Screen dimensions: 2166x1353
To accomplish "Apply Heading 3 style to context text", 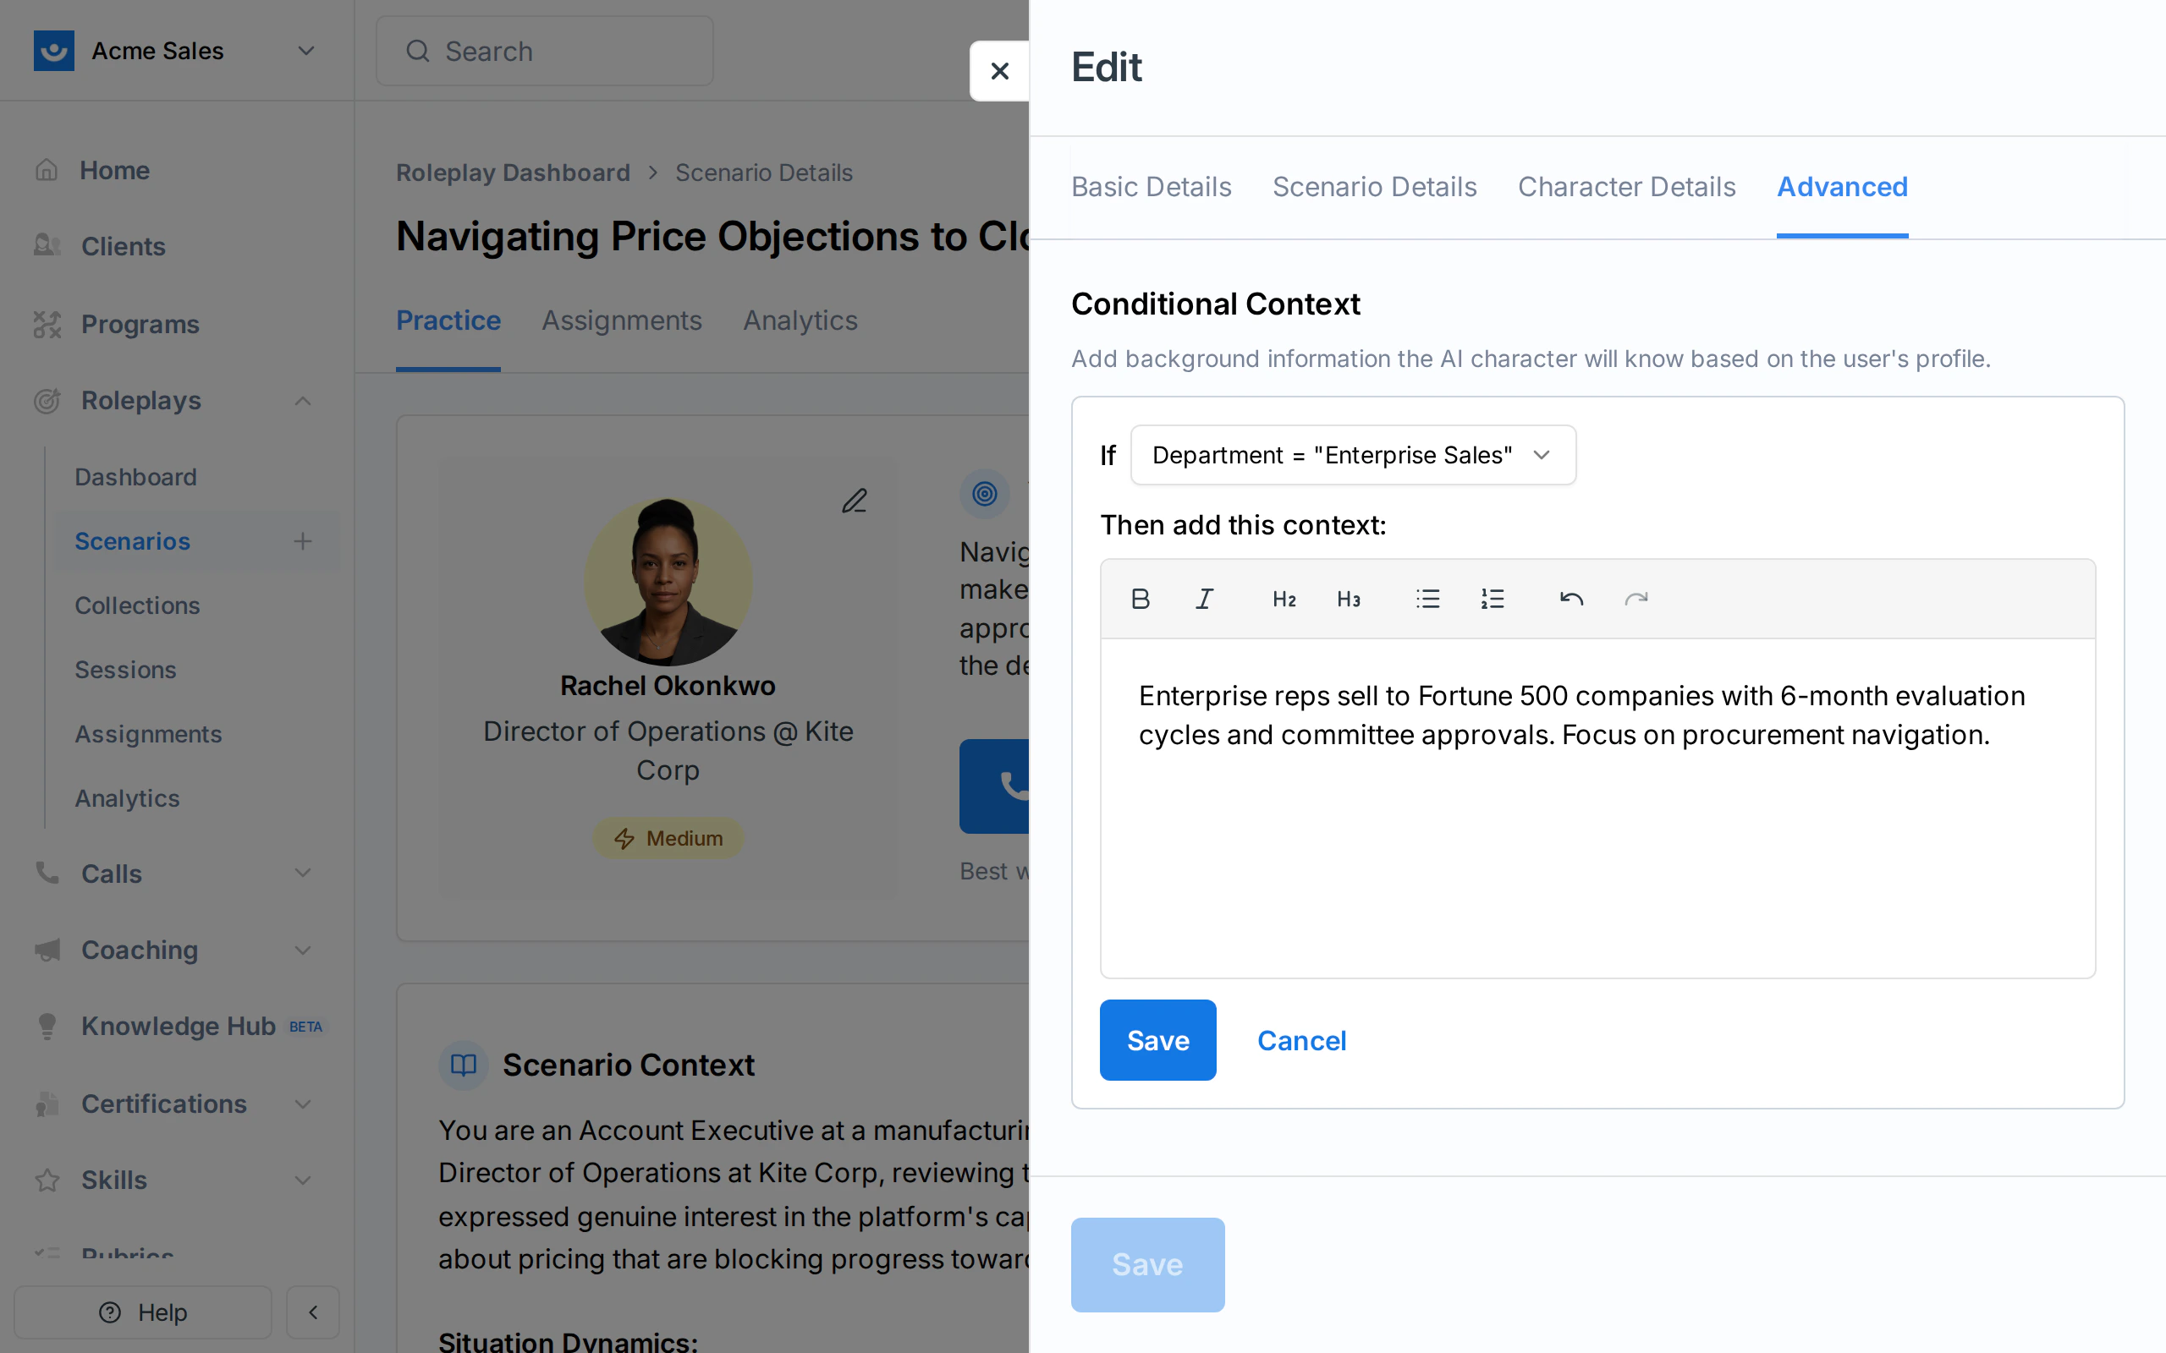I will tap(1348, 598).
